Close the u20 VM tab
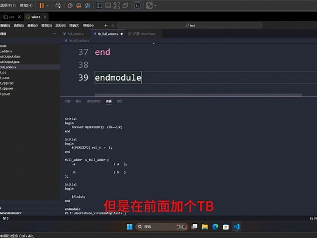 coord(20,16)
